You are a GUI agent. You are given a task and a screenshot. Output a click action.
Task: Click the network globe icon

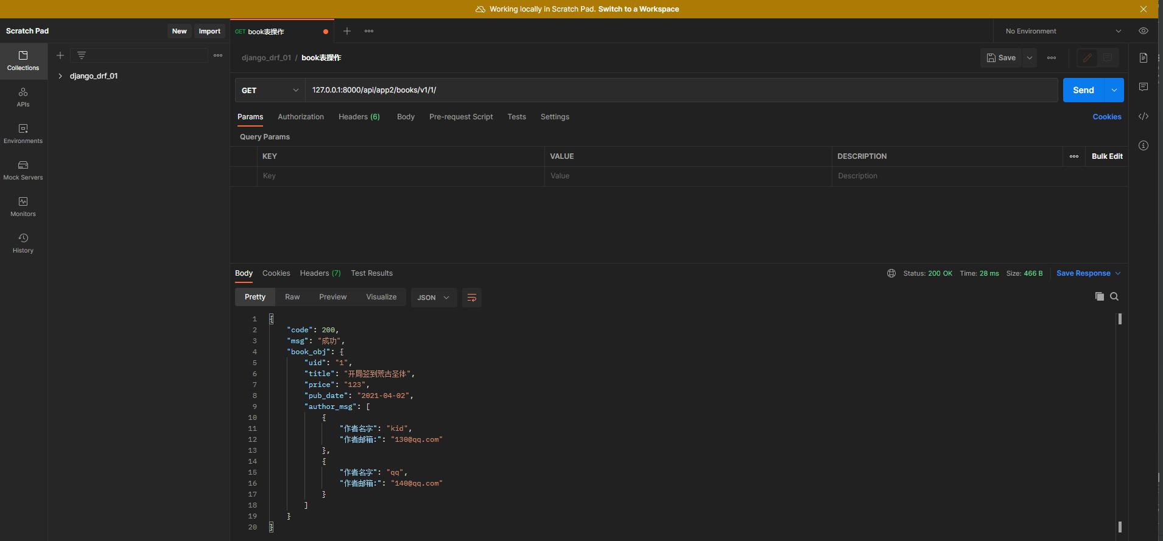891,273
